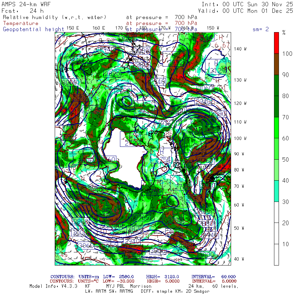
Task: Click the '30' tick label on color bar
Action: coord(285,202)
